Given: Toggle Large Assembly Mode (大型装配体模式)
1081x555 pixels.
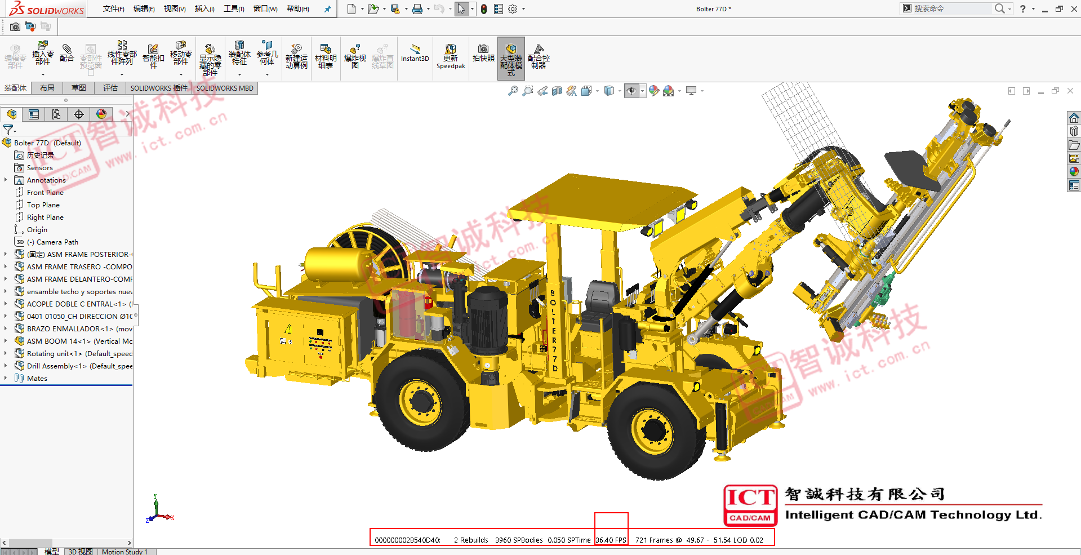Looking at the screenshot, I should coord(511,59).
